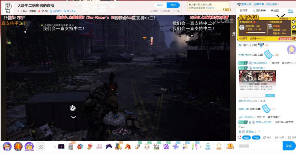Open the 活动礼包 gift box at right end

point(230,146)
